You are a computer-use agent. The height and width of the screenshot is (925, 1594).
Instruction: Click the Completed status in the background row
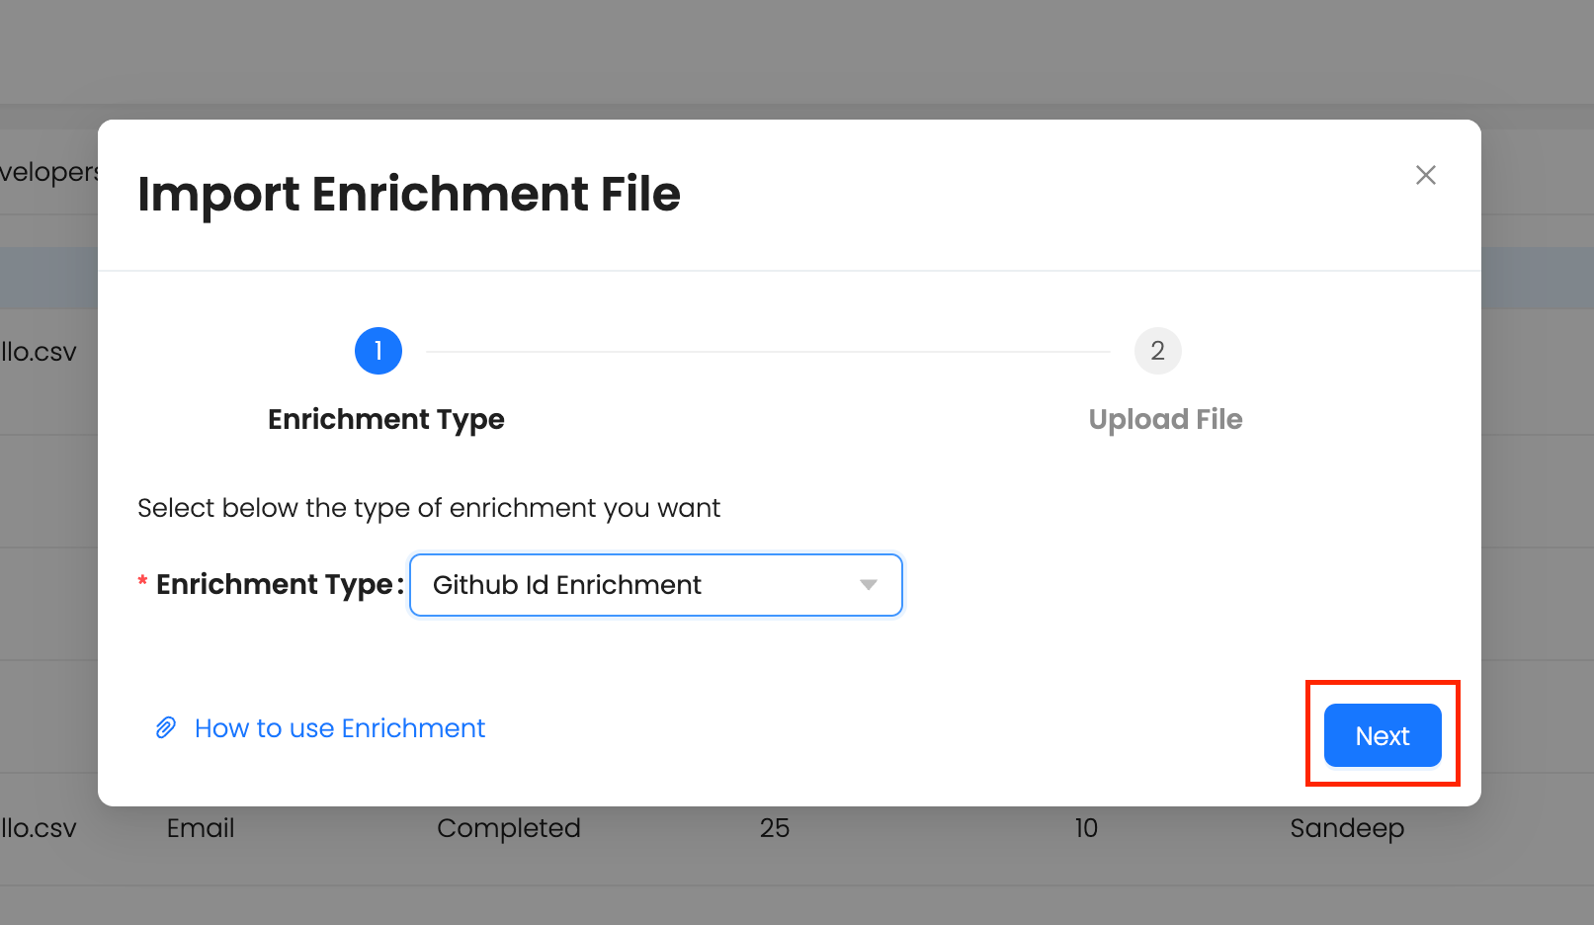[x=508, y=828]
